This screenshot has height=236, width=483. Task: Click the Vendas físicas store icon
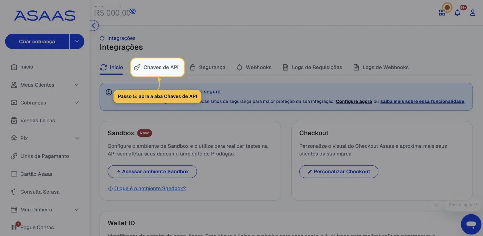click(x=14, y=120)
